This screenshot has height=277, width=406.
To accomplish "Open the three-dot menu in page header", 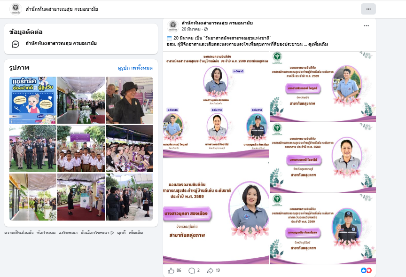I will 368,9.
